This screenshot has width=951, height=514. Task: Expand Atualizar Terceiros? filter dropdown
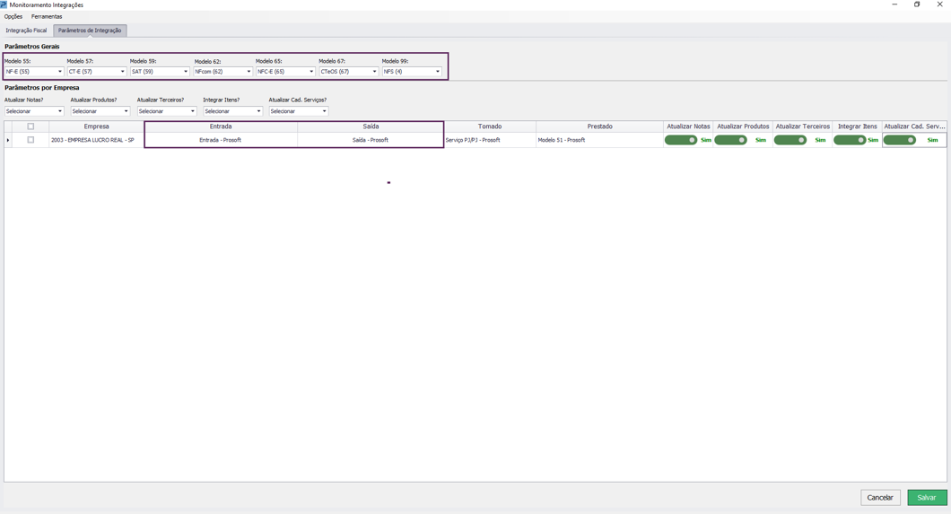click(167, 111)
